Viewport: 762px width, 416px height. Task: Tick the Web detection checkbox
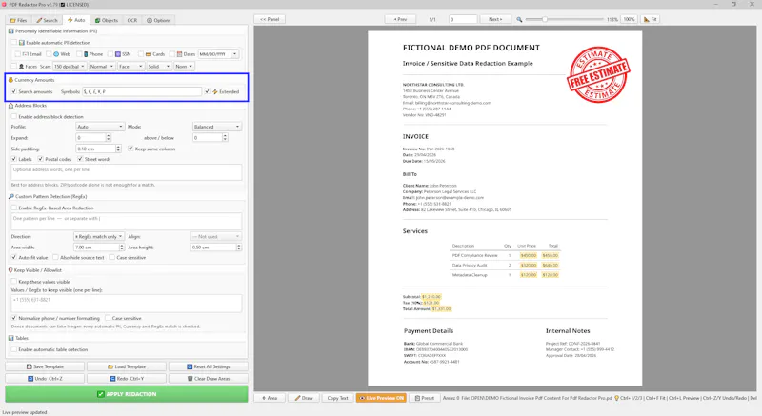tap(49, 54)
